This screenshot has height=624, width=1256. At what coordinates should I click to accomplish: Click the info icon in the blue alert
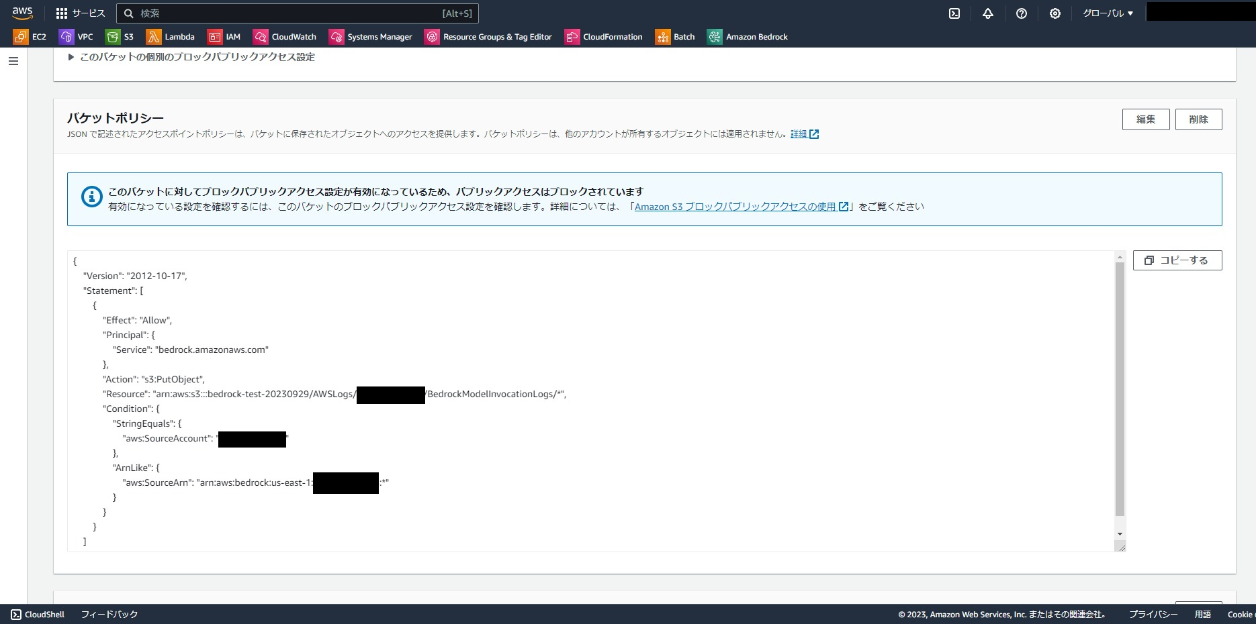pos(92,197)
